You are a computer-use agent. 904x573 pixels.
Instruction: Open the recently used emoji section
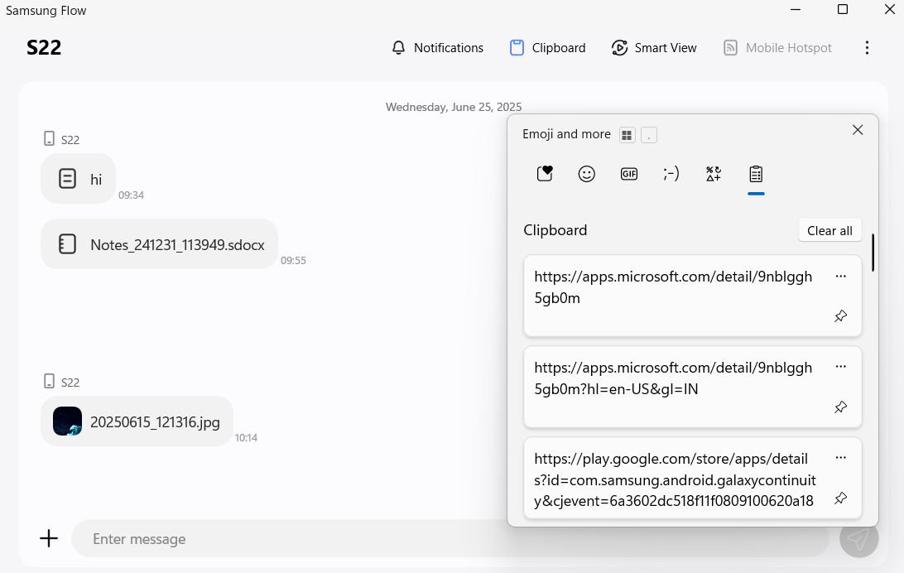click(x=544, y=174)
